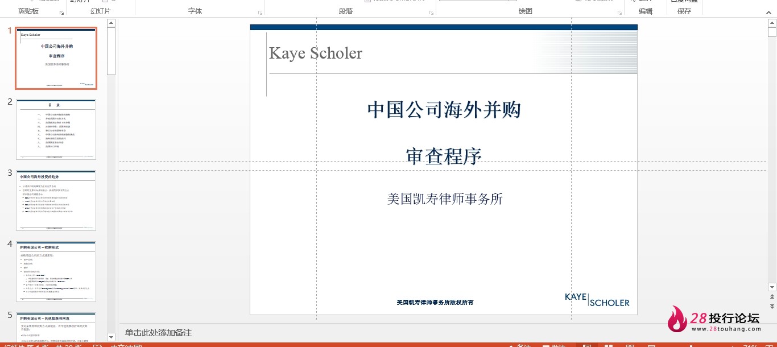Open the 剪贴板 group dialog launcher
The width and height of the screenshot is (777, 347).
tap(61, 12)
